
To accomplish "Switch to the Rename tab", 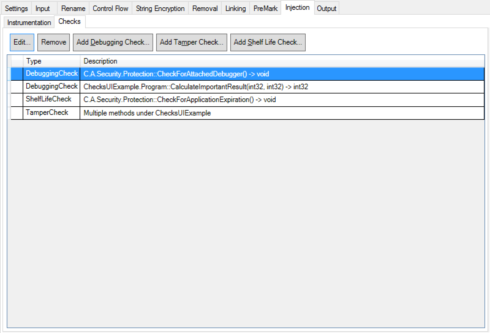I will (73, 8).
